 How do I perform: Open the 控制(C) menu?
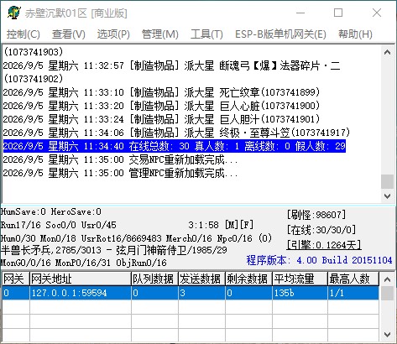(24, 34)
